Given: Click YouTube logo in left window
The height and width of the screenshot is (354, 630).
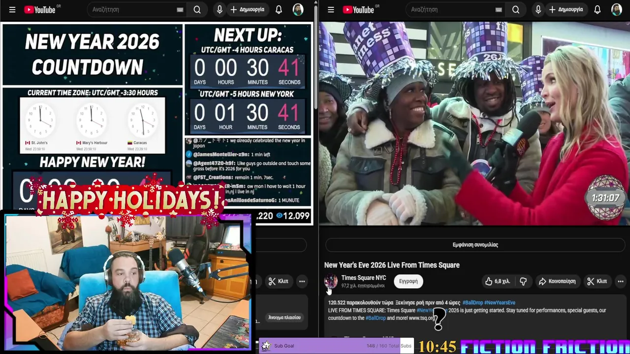Looking at the screenshot, I should click(x=40, y=9).
